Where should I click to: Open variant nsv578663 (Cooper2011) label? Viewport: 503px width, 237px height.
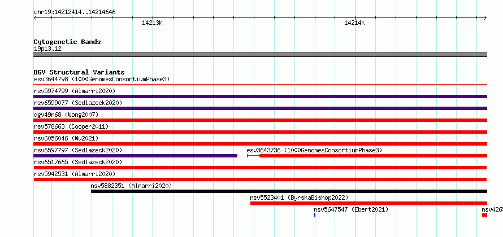[71, 126]
